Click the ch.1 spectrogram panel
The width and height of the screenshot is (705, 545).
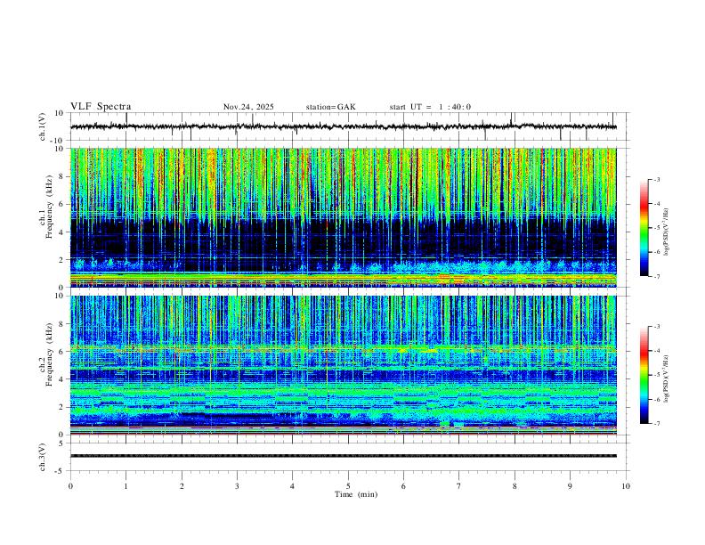coord(344,217)
